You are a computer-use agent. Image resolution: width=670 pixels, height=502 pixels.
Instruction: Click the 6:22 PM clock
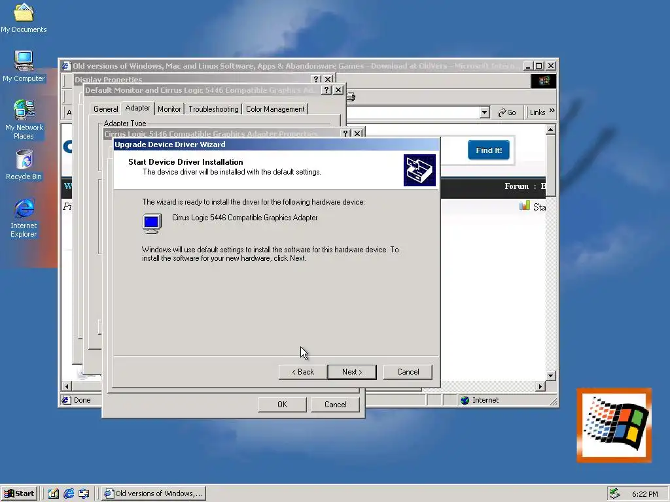click(x=644, y=494)
